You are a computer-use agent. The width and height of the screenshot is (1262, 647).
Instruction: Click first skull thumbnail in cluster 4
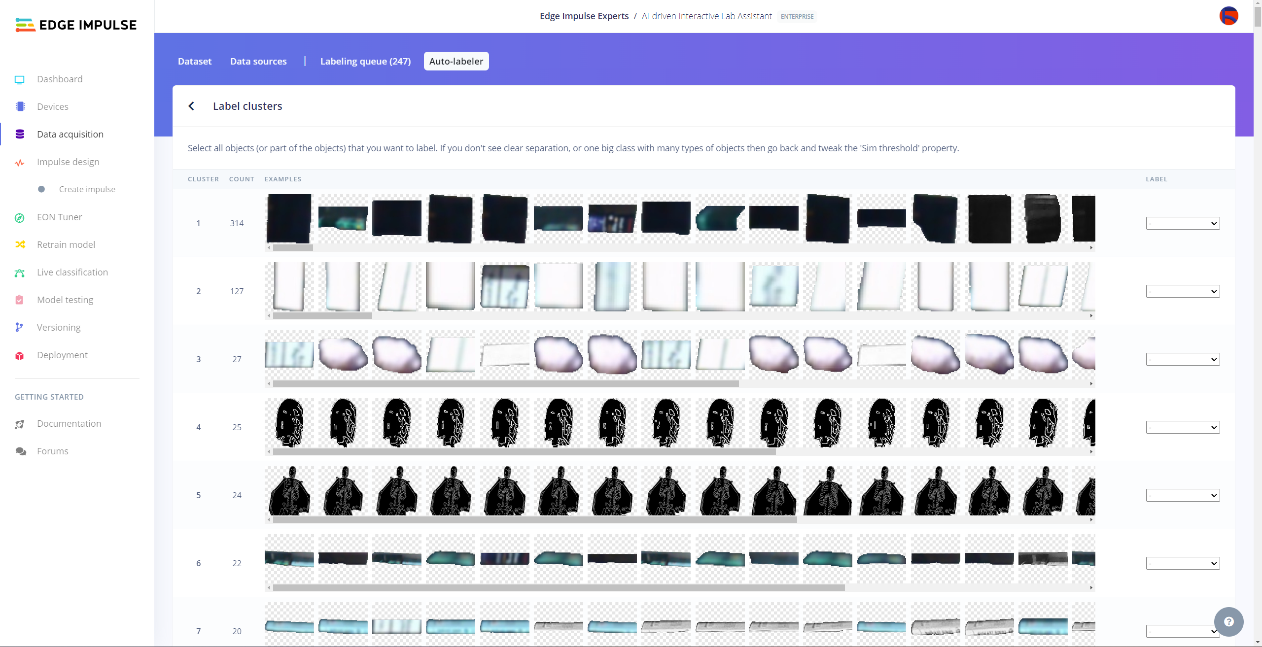(x=289, y=423)
